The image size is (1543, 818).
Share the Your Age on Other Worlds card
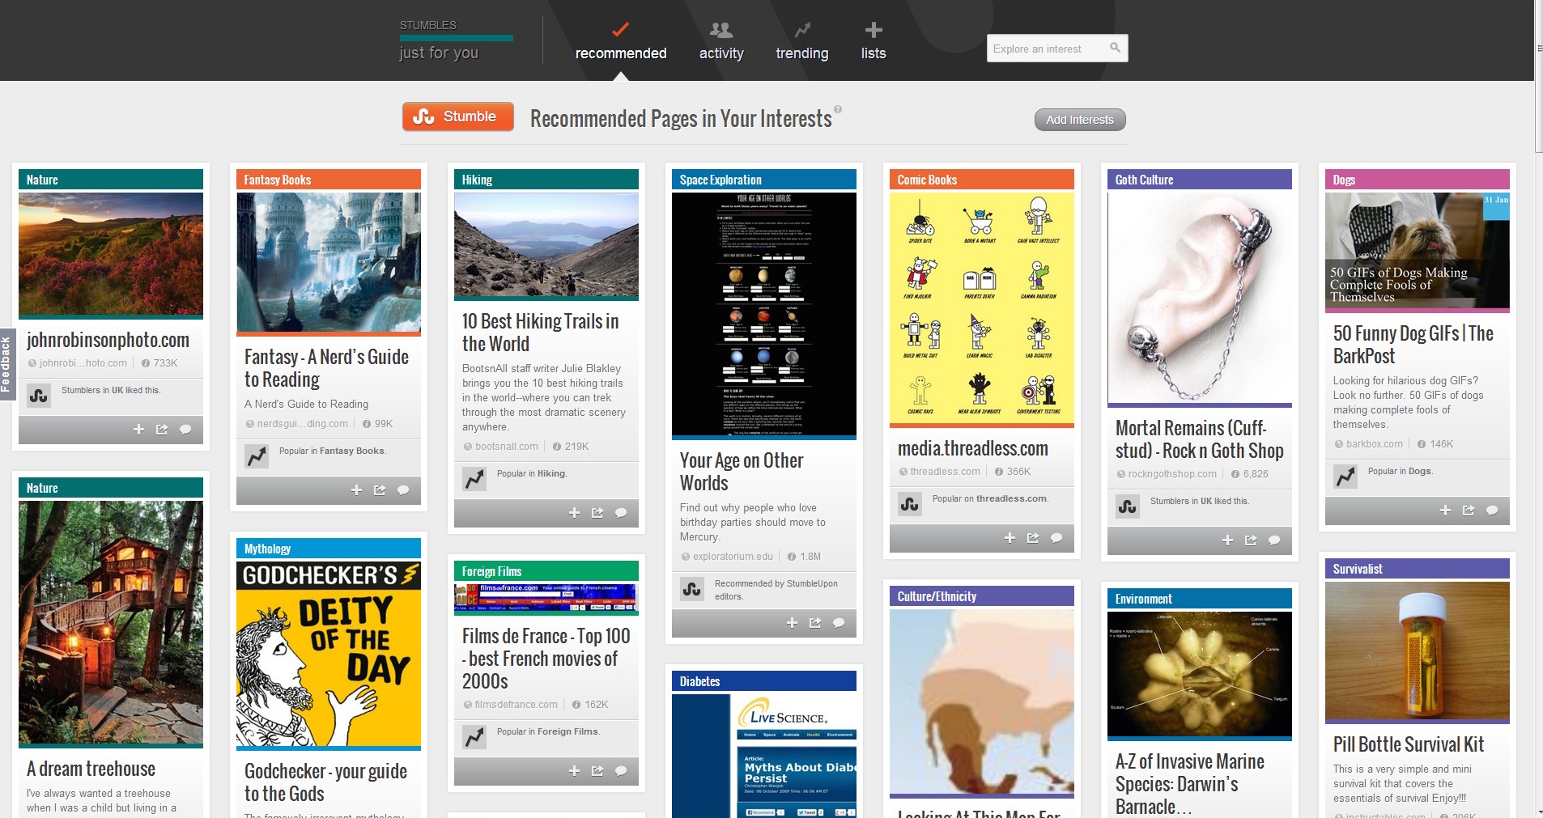(x=815, y=623)
